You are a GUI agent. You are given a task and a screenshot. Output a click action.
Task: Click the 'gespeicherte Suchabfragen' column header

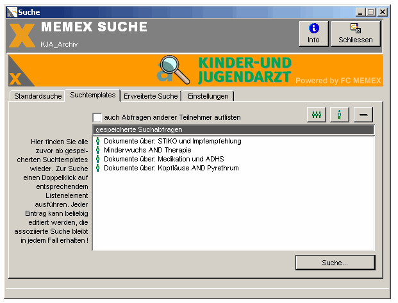coord(233,129)
